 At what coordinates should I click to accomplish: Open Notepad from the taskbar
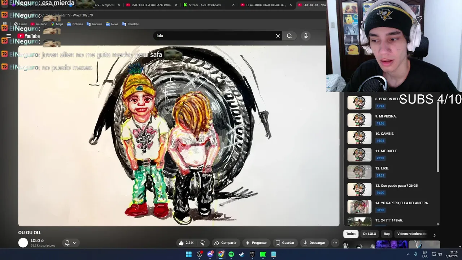tap(274, 254)
